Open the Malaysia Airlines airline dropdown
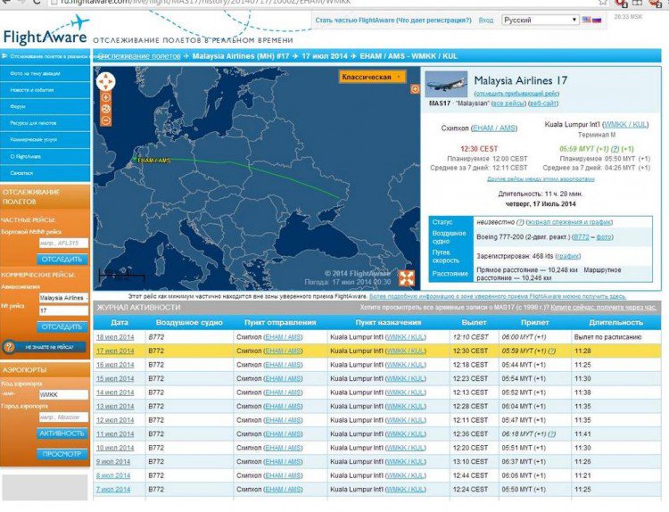The width and height of the screenshot is (669, 512). tap(63, 297)
